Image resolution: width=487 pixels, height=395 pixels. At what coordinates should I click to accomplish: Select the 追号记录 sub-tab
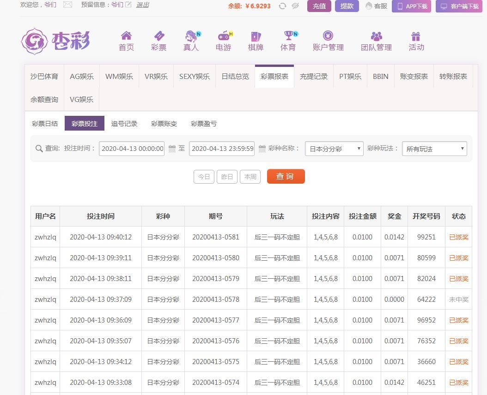(124, 124)
